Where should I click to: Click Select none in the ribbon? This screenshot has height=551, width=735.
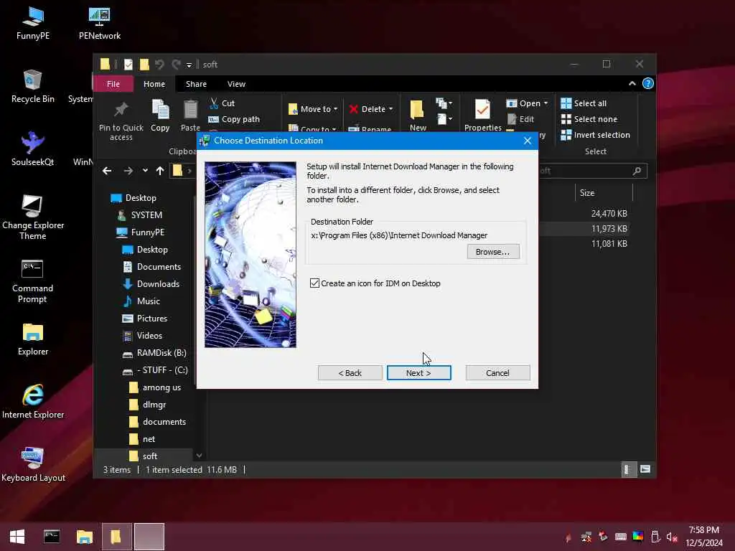coord(589,119)
